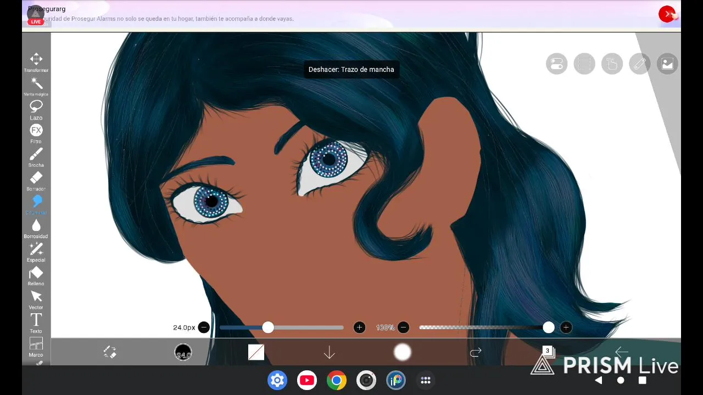
Task: Open the view menu switches icon
Action: (x=556, y=64)
